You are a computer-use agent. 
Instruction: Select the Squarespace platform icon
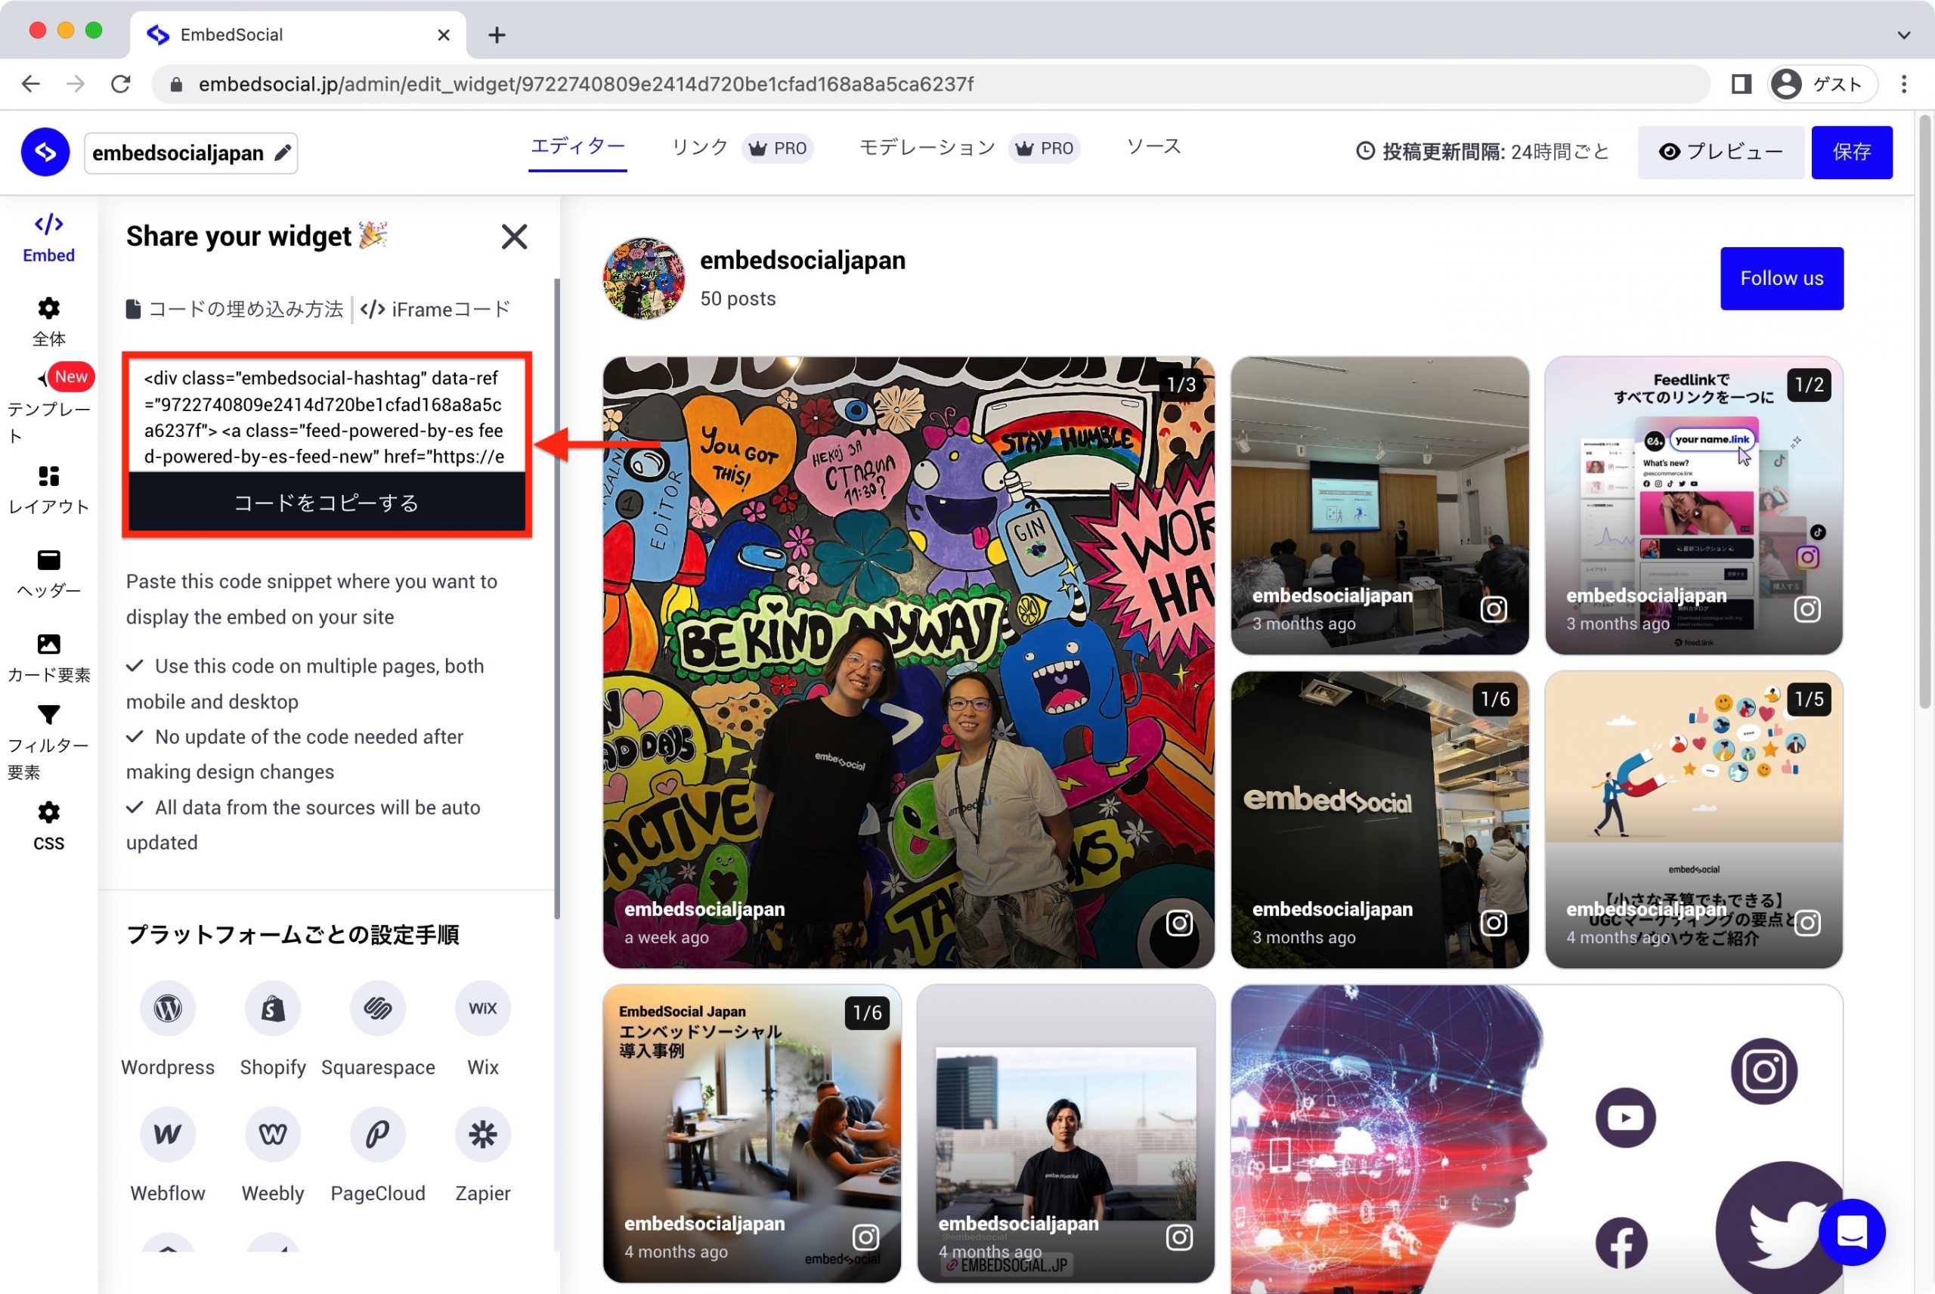coord(378,1008)
